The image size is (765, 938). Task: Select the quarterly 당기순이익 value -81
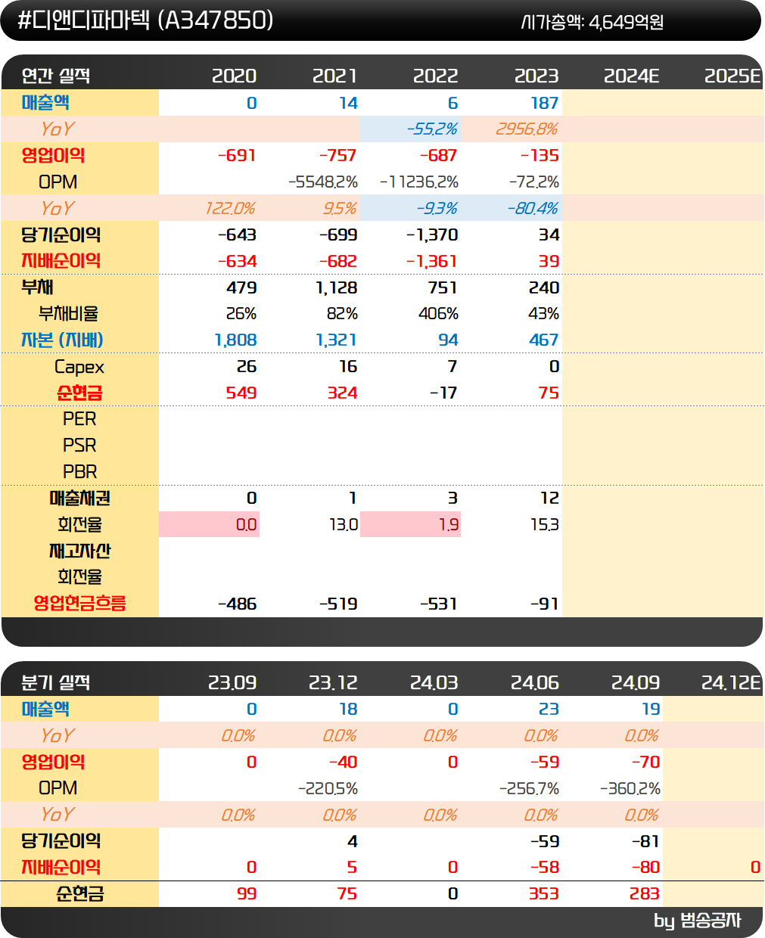click(646, 841)
